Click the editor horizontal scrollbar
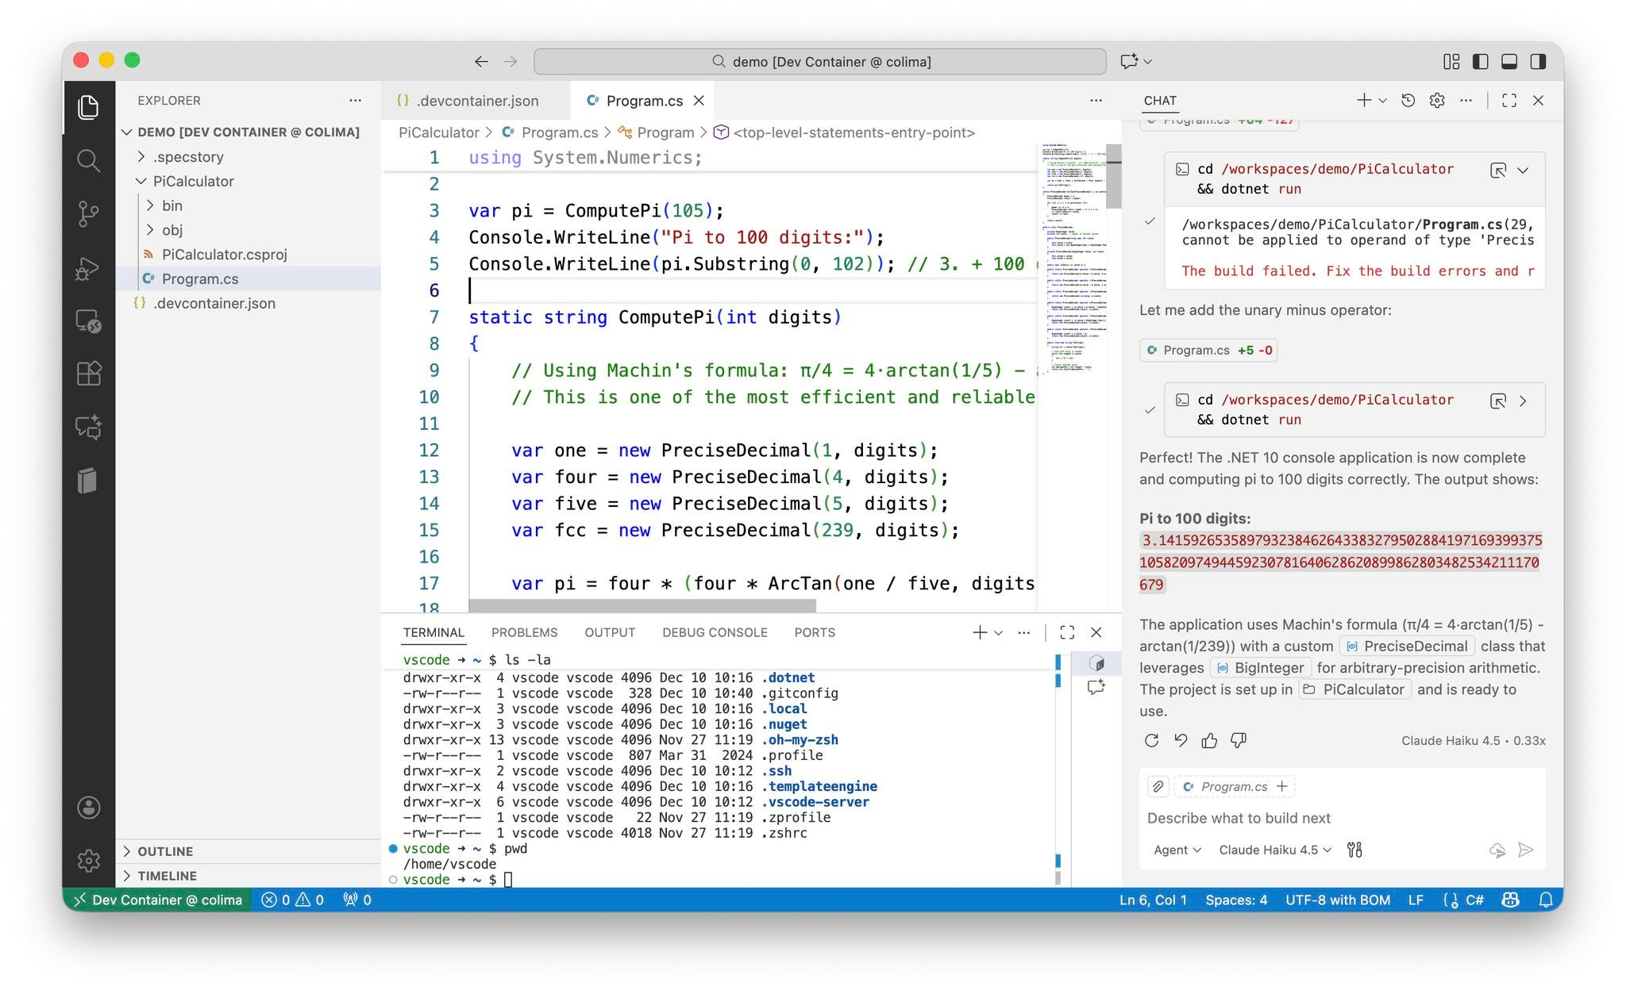 point(642,606)
